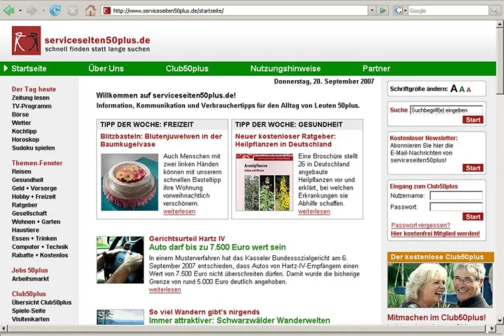Viewport: 504px width, 336px height.
Task: Open Neuer kostenloser Ratgeber headline
Action: (286, 140)
